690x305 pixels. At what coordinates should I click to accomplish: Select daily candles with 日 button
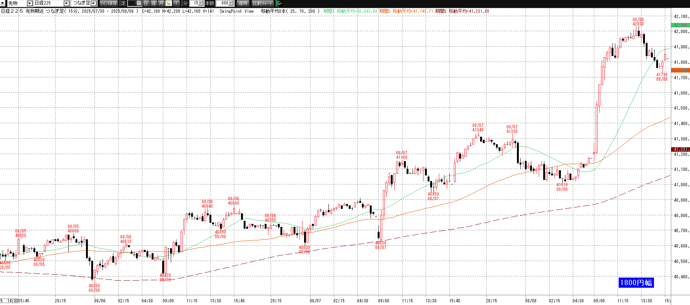tap(146, 3)
